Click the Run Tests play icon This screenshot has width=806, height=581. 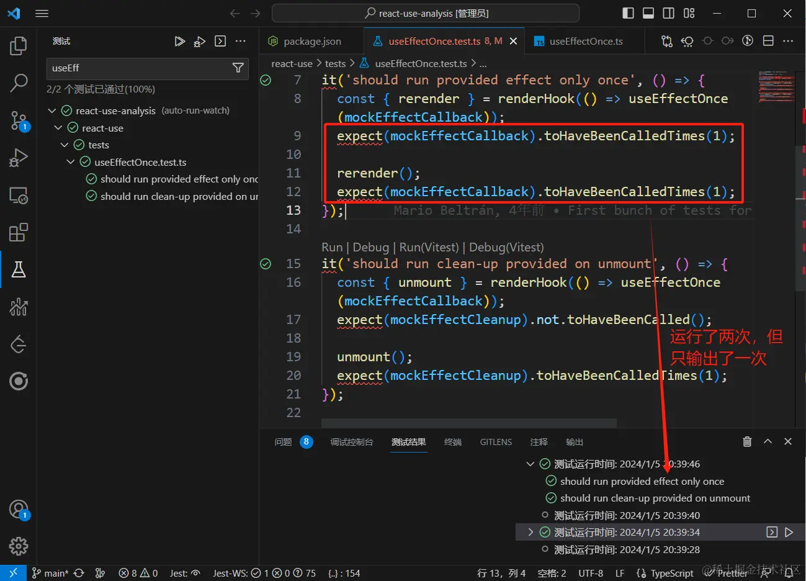click(x=179, y=42)
